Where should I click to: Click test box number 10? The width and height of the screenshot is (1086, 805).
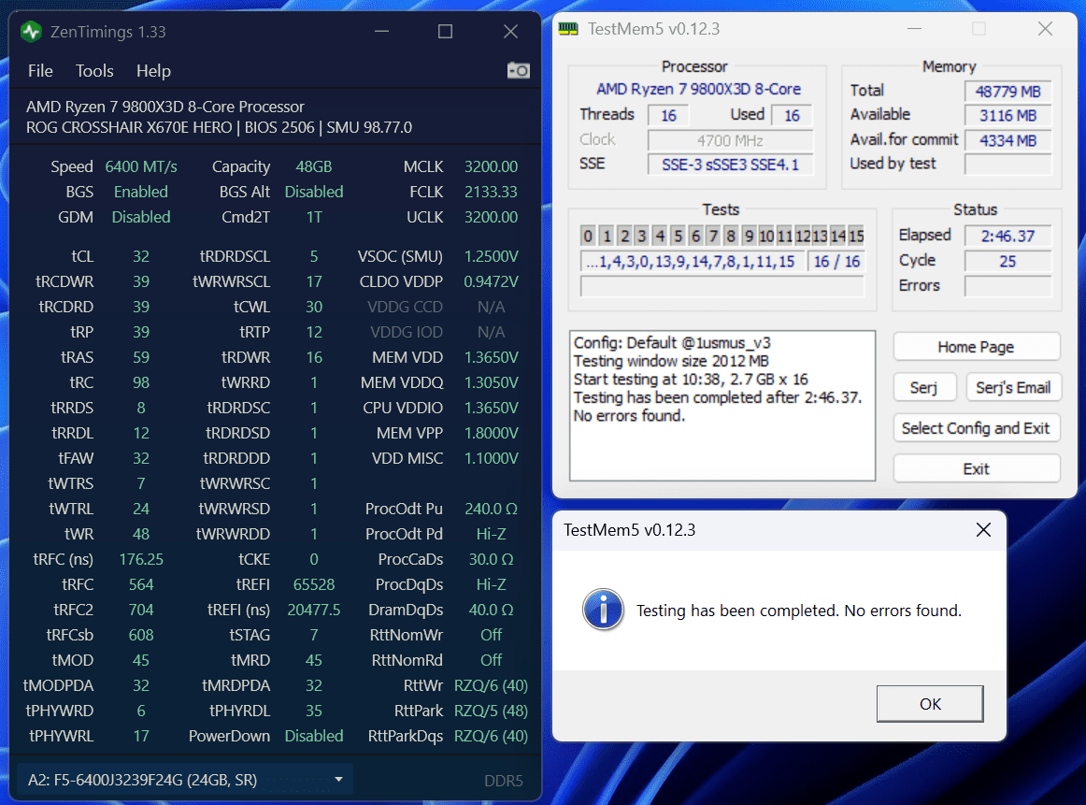766,236
